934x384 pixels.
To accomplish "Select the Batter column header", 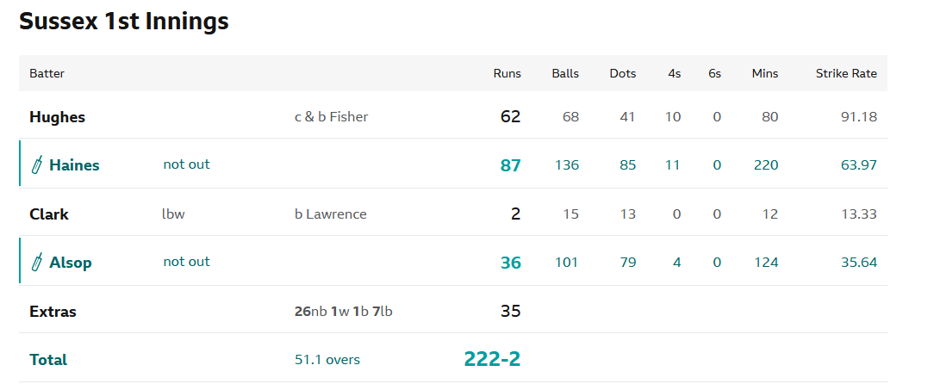I will 47,74.
